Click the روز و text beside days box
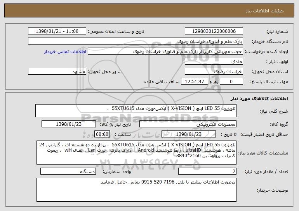Viewport: 299px width, 211px height. [214, 82]
